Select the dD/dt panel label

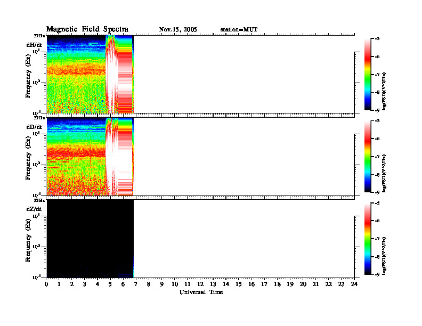(34, 127)
